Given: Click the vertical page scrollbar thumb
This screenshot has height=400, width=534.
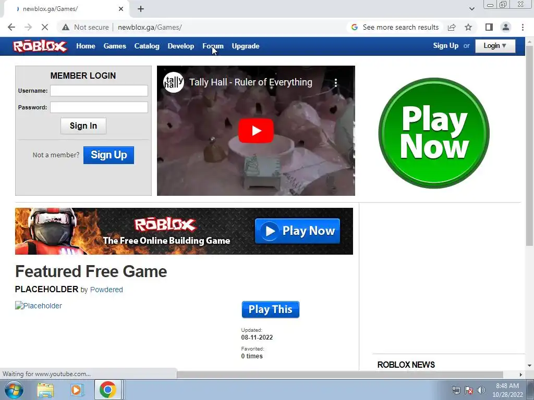Looking at the screenshot, I should 529,146.
